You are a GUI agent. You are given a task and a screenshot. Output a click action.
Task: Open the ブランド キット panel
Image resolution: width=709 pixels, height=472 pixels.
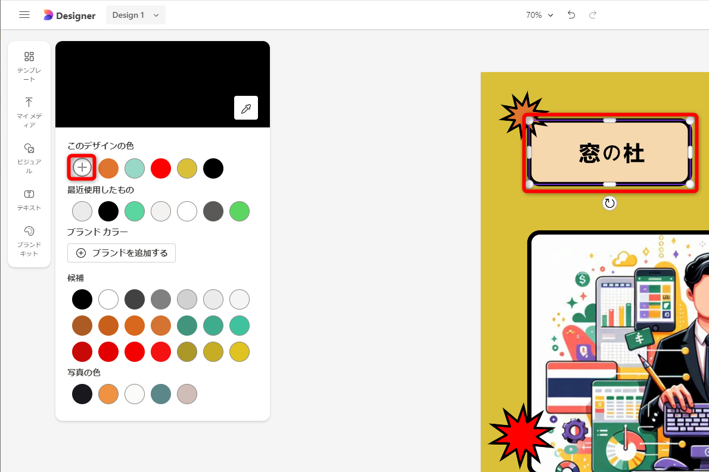29,241
